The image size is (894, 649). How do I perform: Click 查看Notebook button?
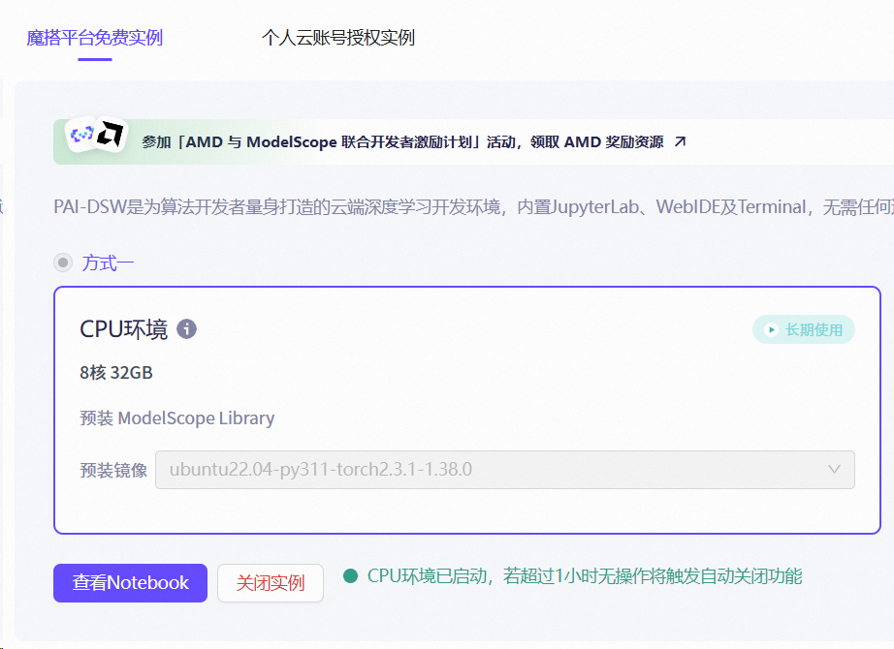click(x=131, y=583)
